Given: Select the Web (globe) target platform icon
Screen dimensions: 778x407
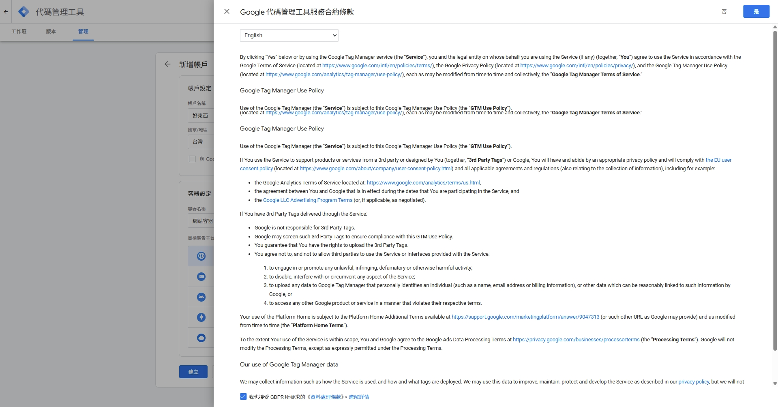Looking at the screenshot, I should (x=201, y=256).
